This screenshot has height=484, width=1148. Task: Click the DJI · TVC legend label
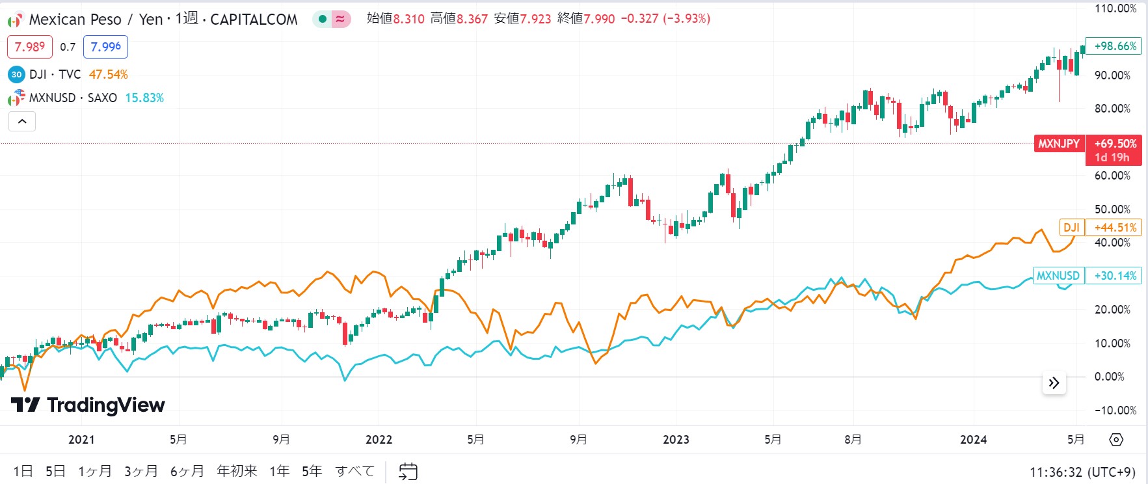(x=55, y=74)
